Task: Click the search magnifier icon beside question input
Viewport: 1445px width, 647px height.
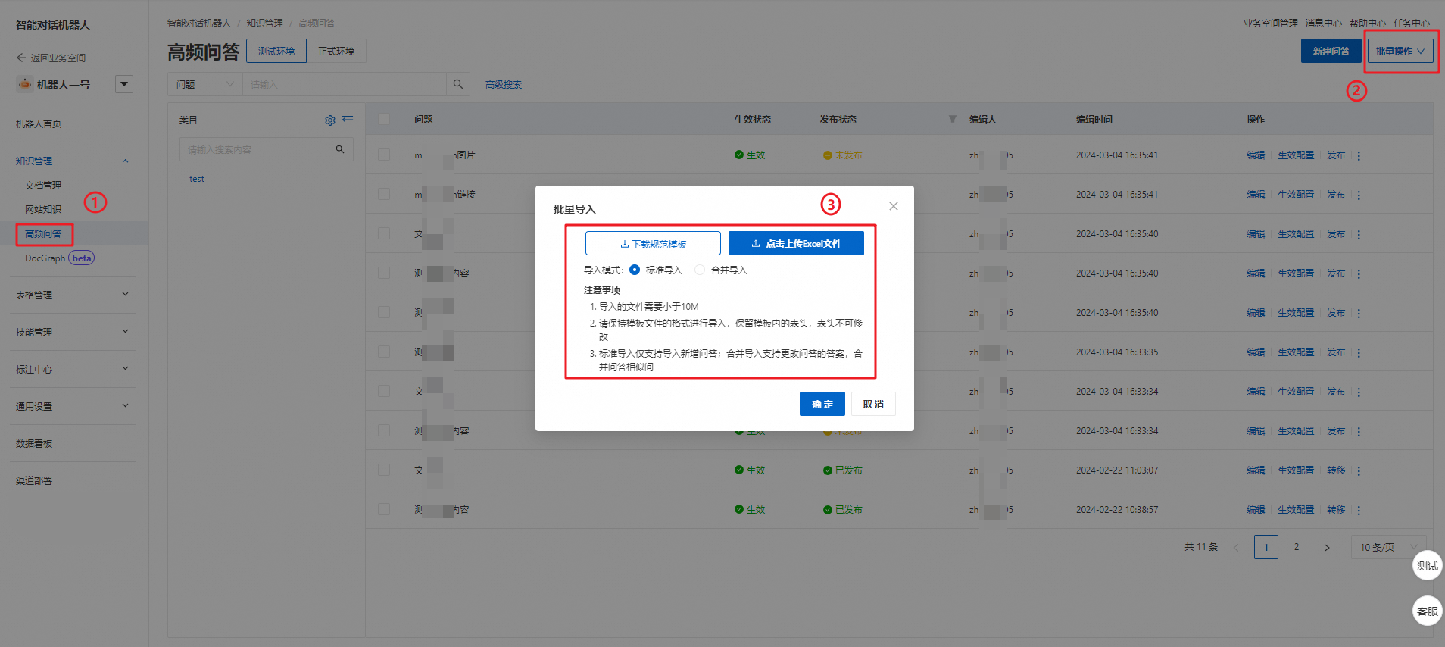Action: [457, 84]
